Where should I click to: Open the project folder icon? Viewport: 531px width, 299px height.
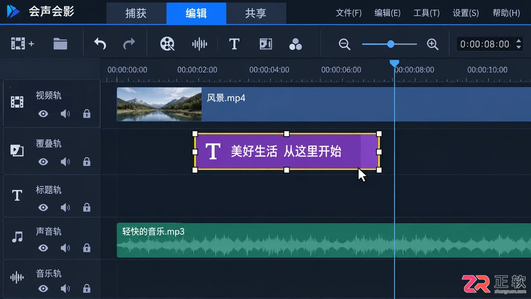(x=60, y=44)
